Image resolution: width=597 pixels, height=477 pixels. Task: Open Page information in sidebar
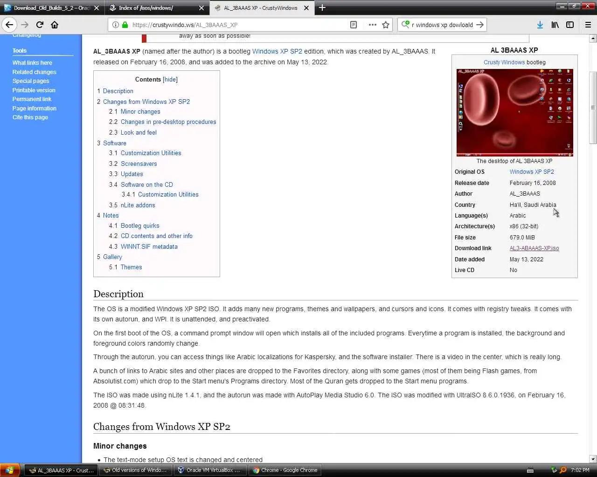tap(34, 109)
